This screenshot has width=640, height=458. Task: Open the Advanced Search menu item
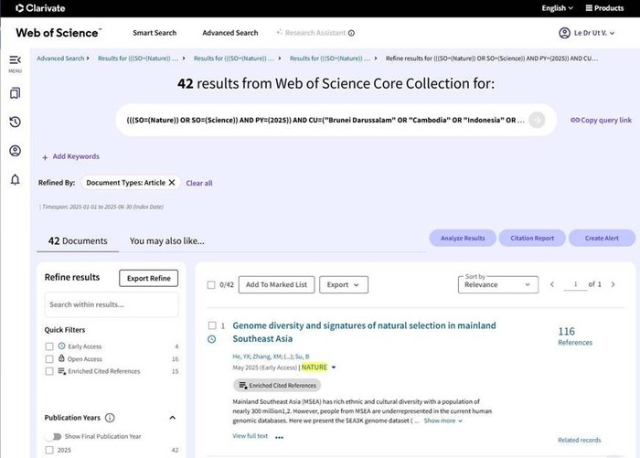(229, 33)
